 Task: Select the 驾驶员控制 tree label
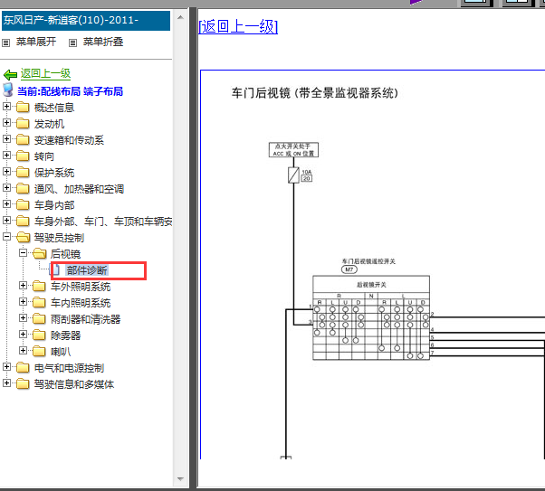pos(59,238)
